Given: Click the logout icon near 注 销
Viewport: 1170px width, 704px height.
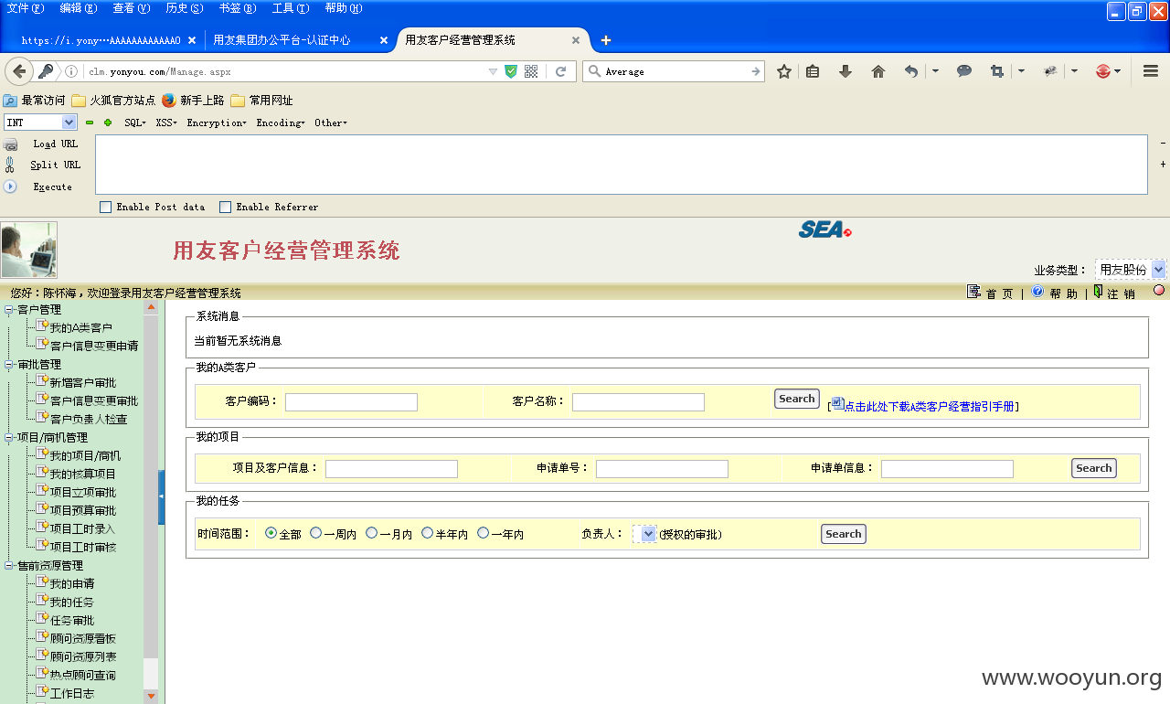Looking at the screenshot, I should pyautogui.click(x=1098, y=292).
